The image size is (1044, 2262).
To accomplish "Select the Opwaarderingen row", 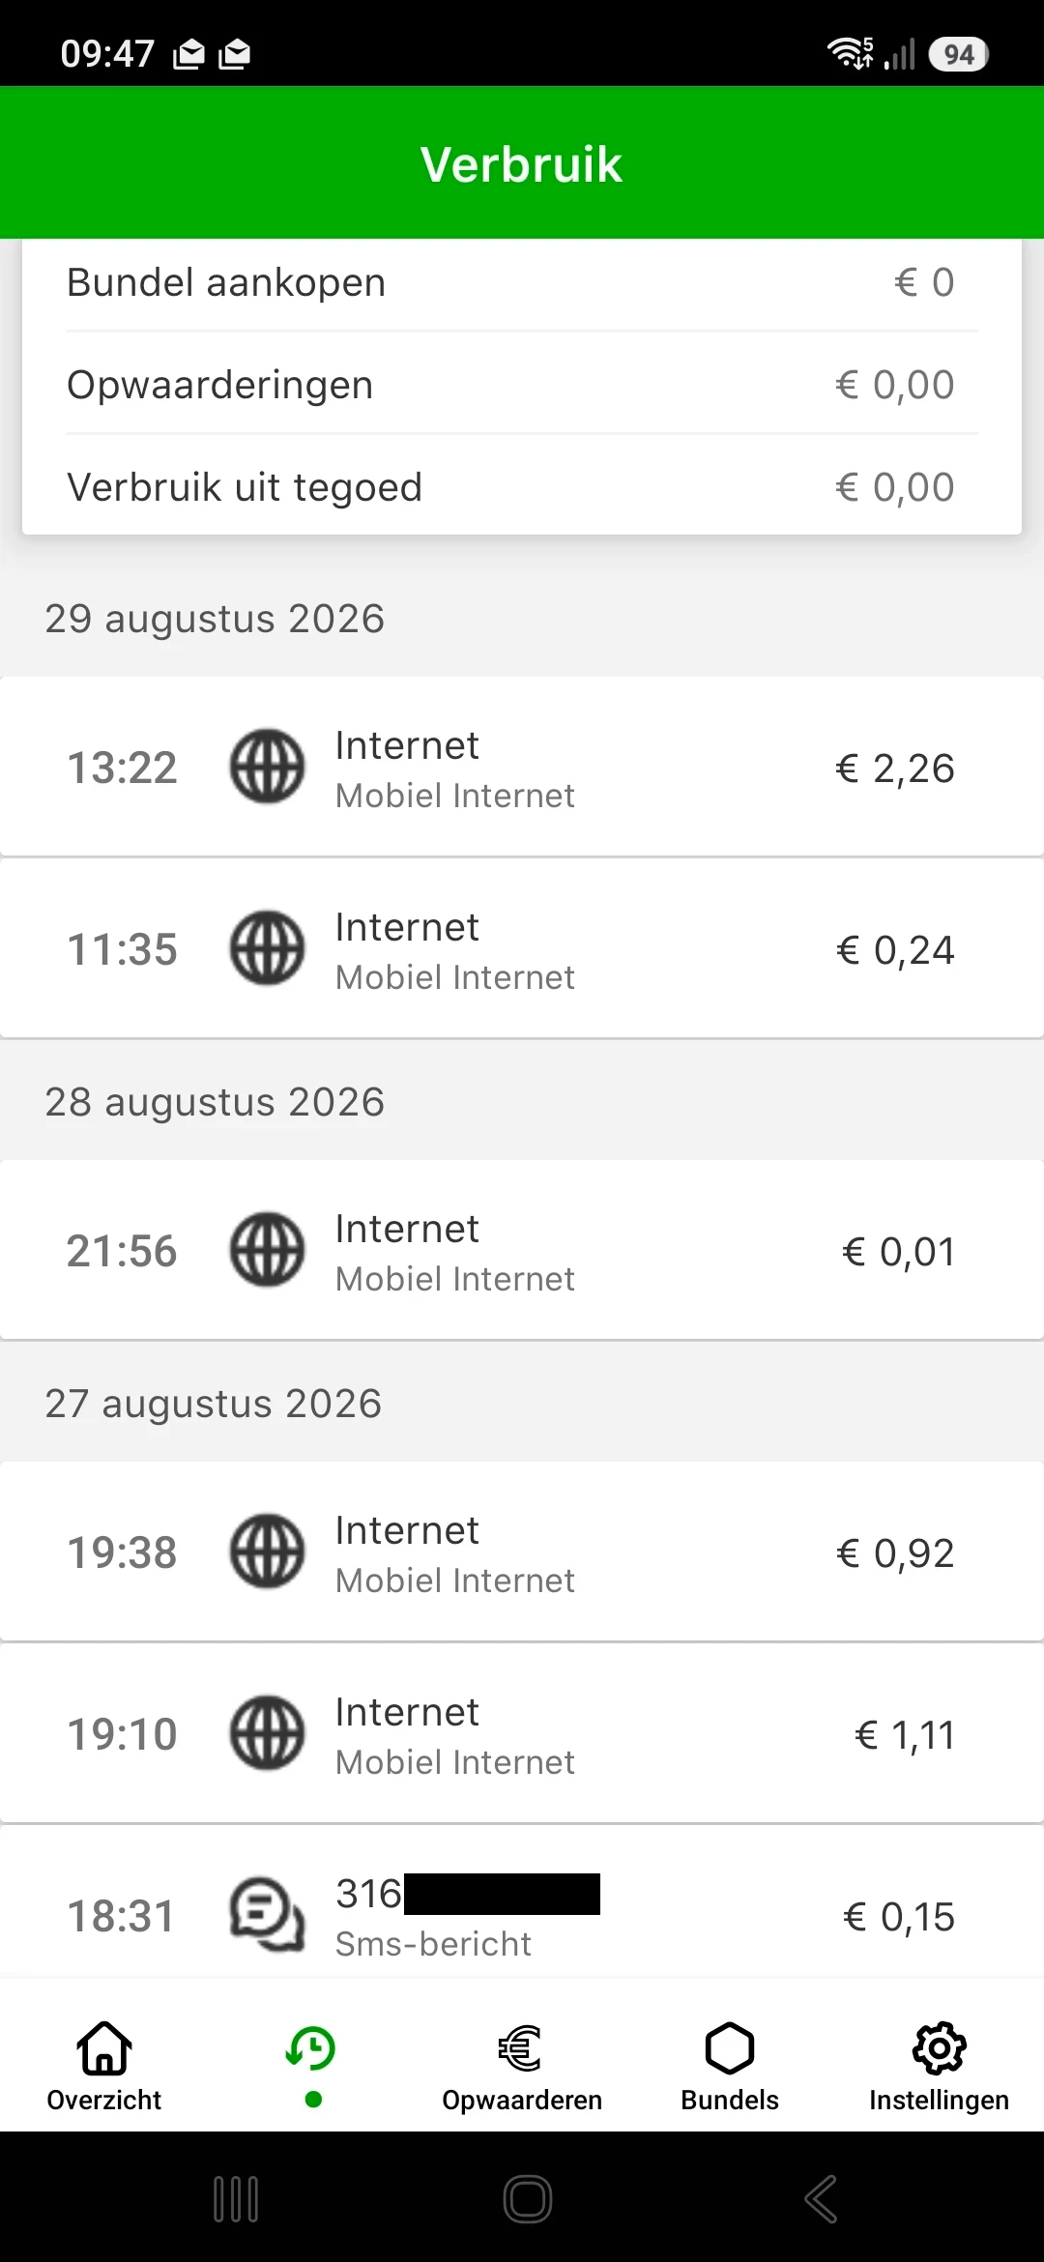I will coord(522,384).
